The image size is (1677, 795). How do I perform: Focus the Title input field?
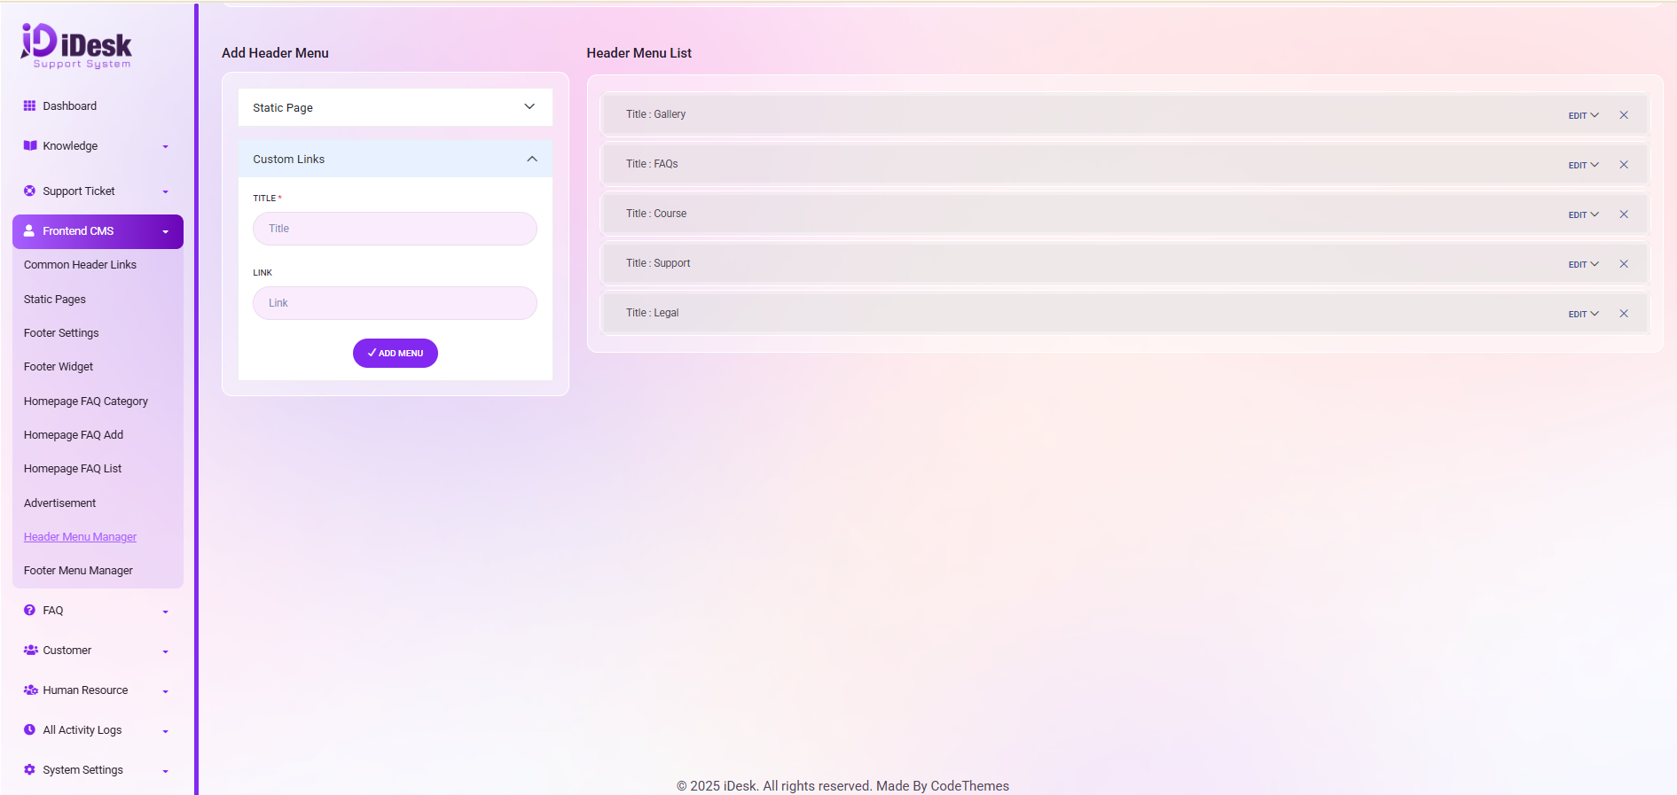click(395, 229)
